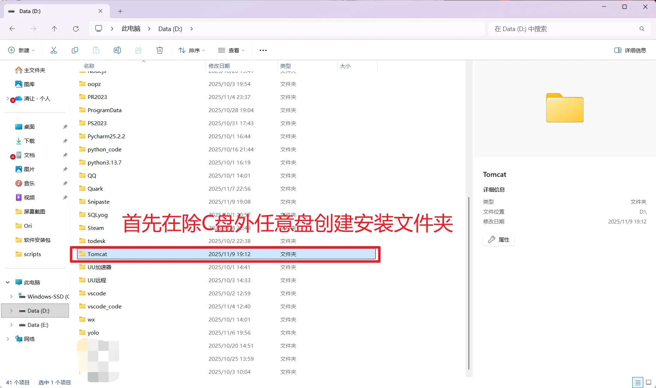Select the Snipaste folder
The image size is (656, 388).
[94, 202]
